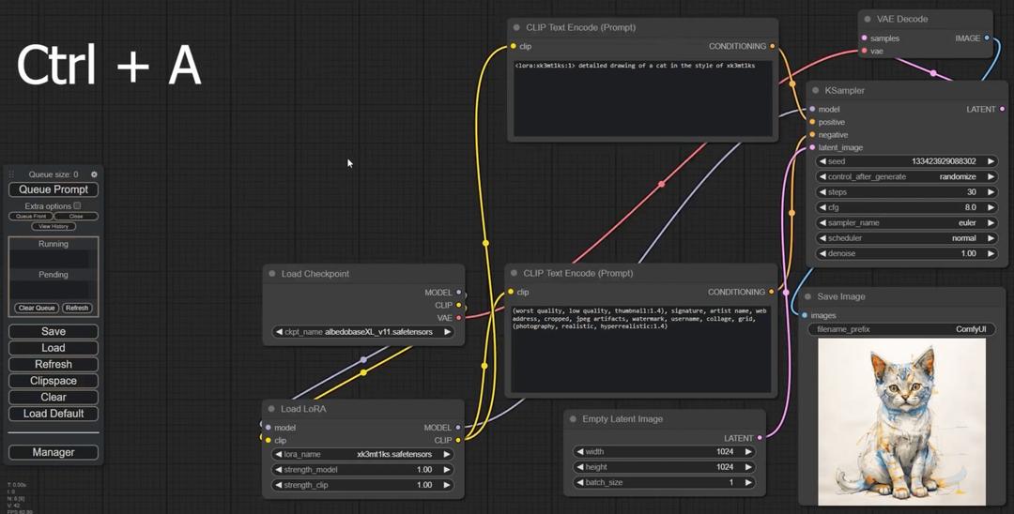The width and height of the screenshot is (1014, 514).
Task: Collapse the KSampler node via its title dot
Action: point(816,91)
